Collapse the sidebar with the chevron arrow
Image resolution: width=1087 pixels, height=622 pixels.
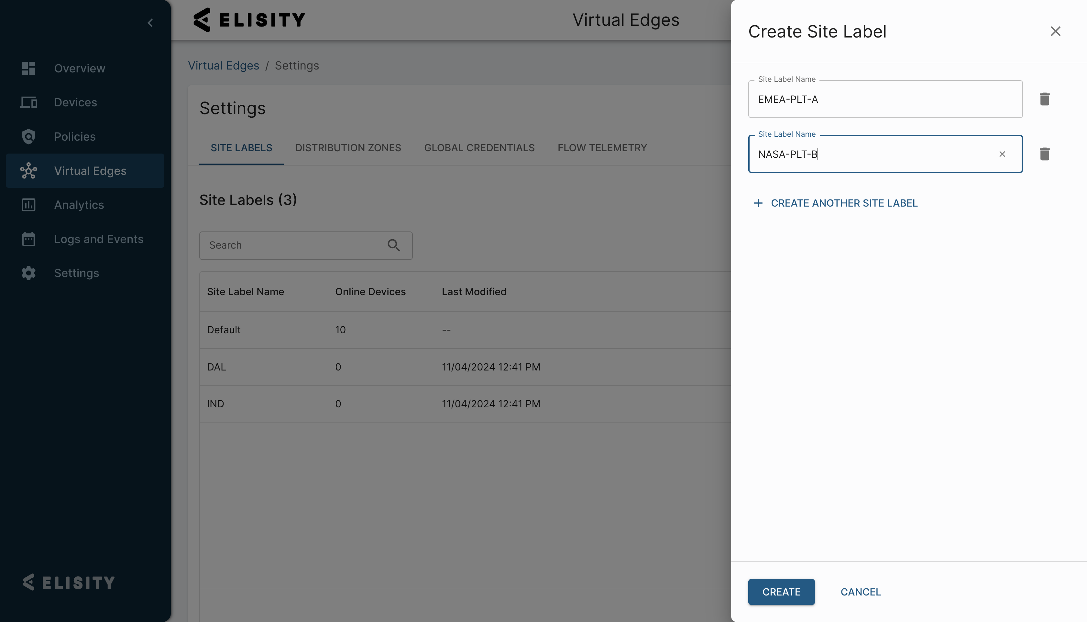[x=150, y=23]
